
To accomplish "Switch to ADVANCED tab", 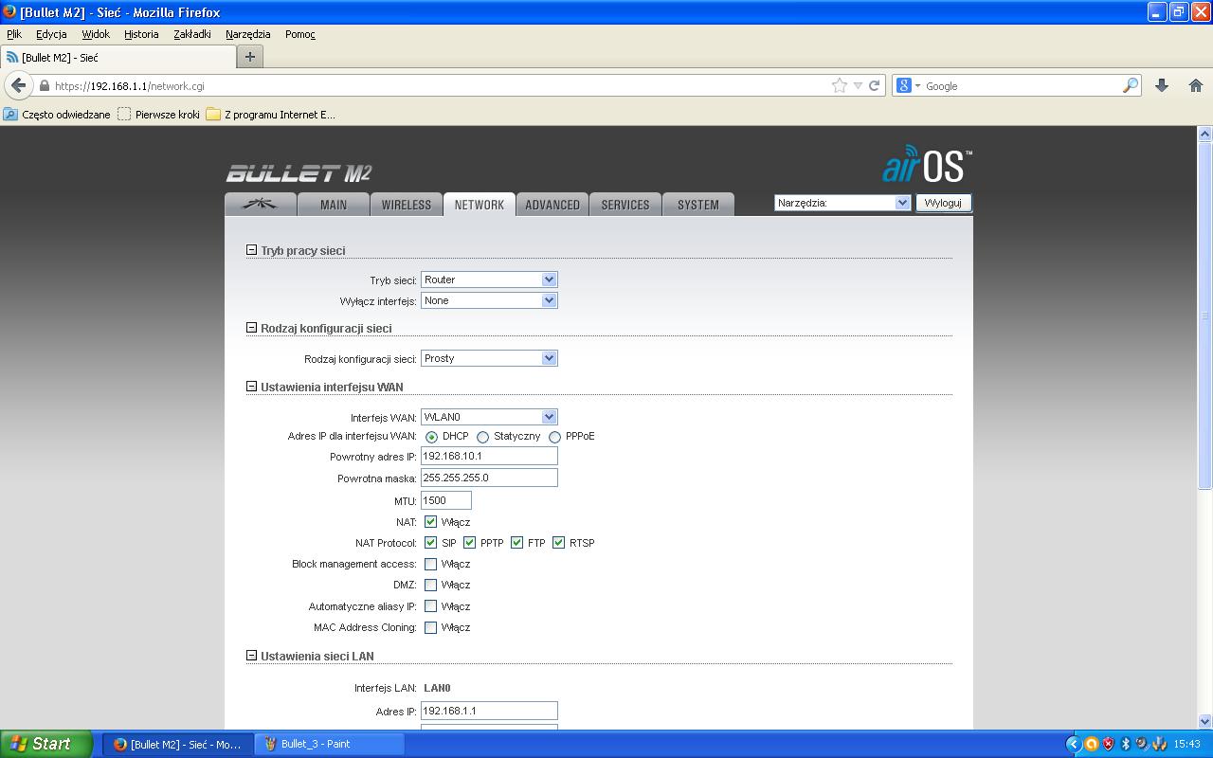I will pos(552,204).
